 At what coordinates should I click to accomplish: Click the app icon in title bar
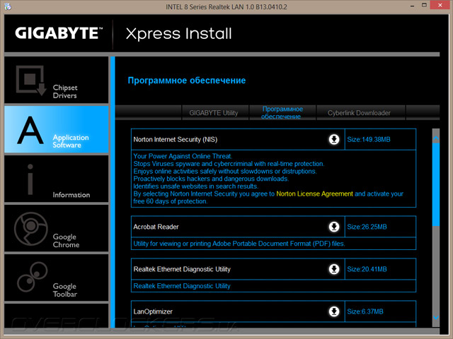[8, 6]
